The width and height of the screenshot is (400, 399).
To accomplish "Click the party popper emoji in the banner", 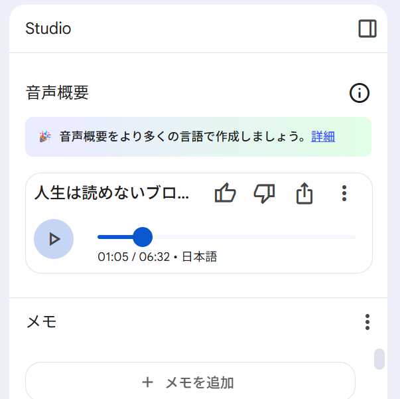I will (x=45, y=137).
